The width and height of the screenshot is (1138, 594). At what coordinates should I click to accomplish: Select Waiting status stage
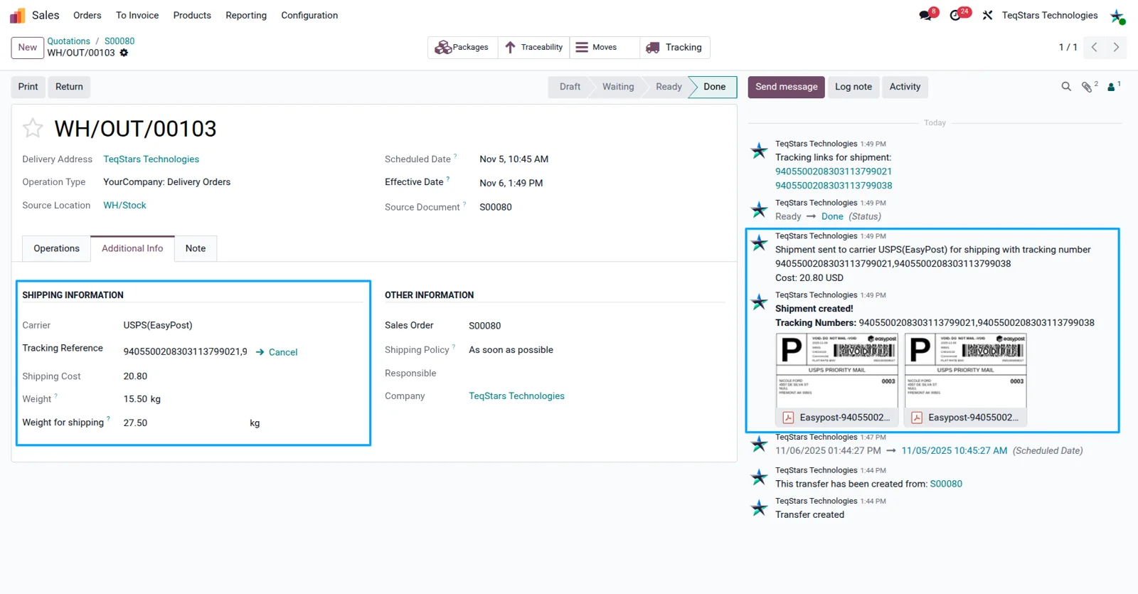click(x=618, y=87)
